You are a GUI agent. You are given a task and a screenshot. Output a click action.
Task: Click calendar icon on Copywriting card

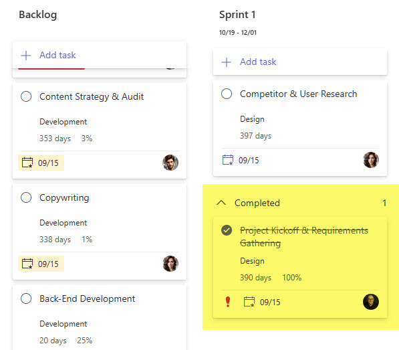(27, 264)
